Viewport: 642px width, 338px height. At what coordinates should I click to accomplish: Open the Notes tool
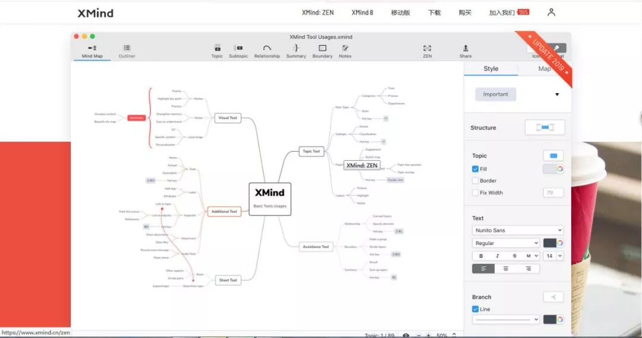pos(345,52)
